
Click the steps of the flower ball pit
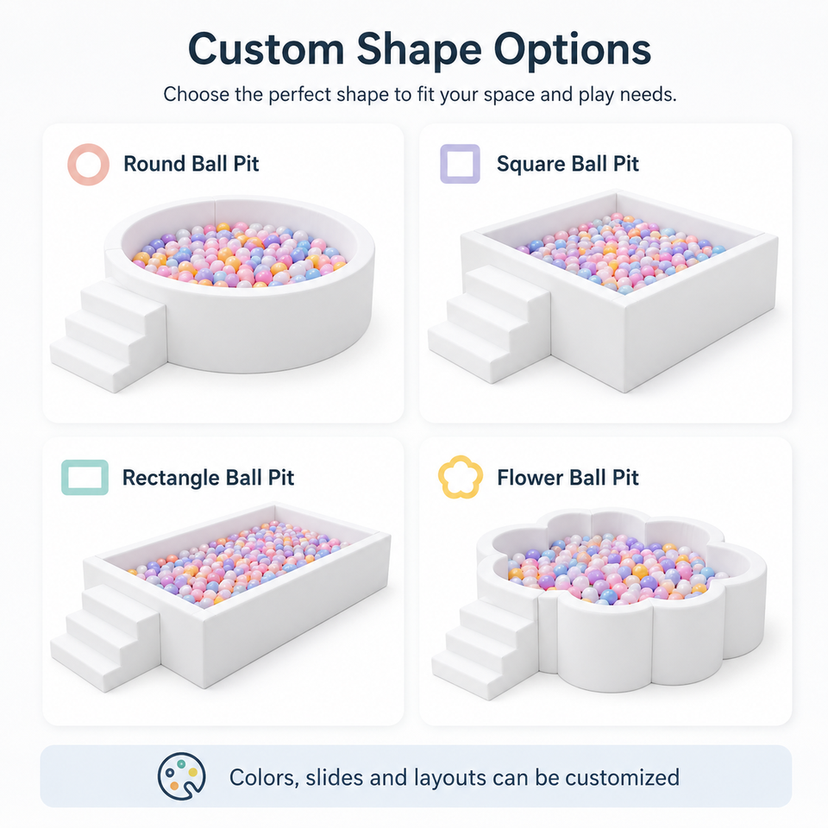[x=486, y=647]
